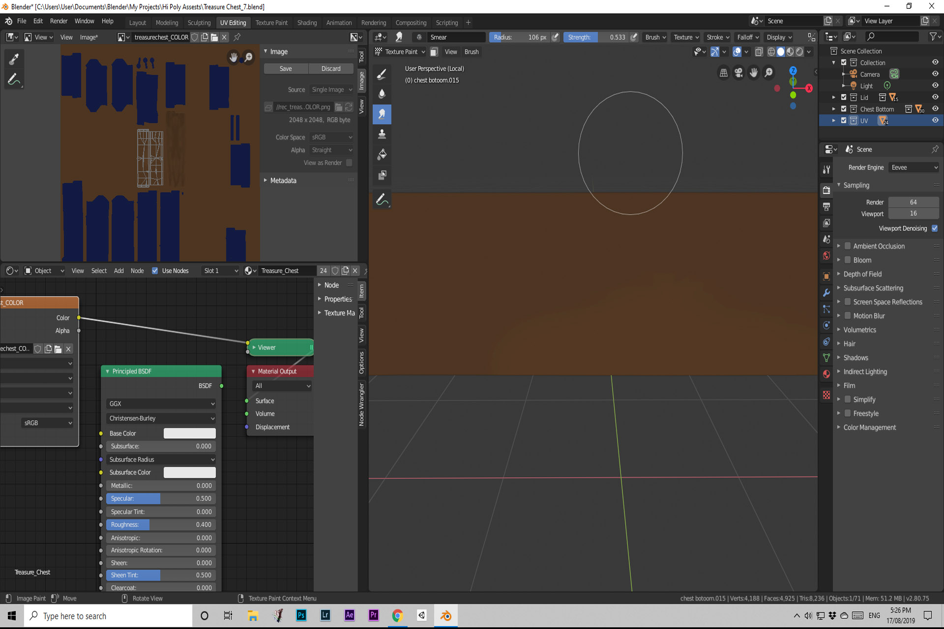Open the Material properties tab
Screen dimensions: 944x629
point(826,374)
